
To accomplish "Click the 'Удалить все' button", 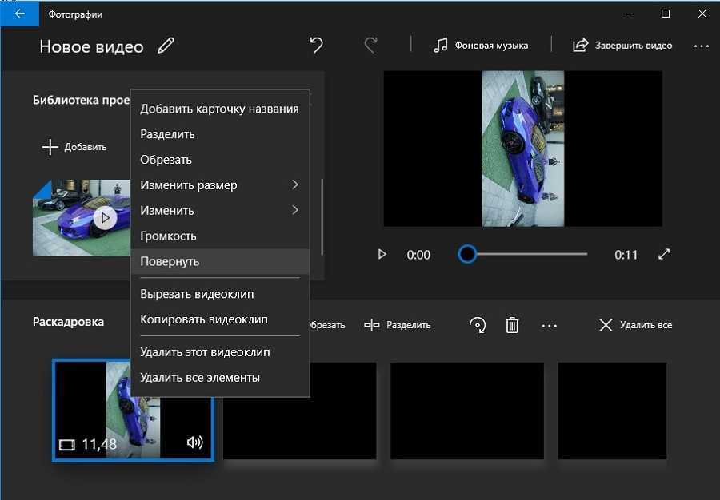I will tap(635, 325).
